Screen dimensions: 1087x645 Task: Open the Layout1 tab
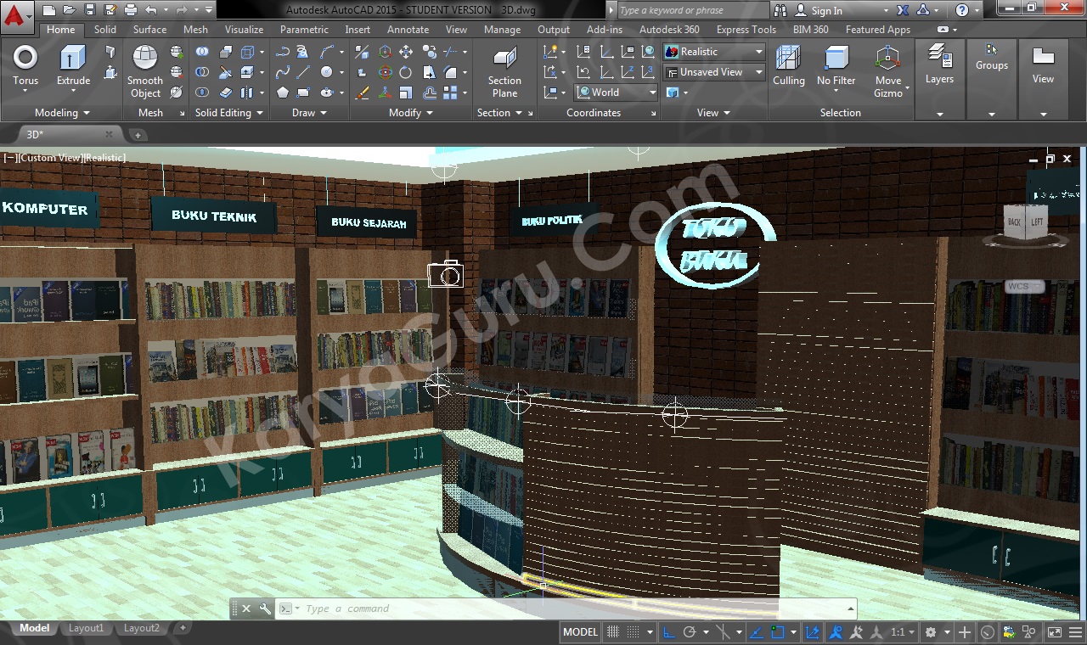86,629
